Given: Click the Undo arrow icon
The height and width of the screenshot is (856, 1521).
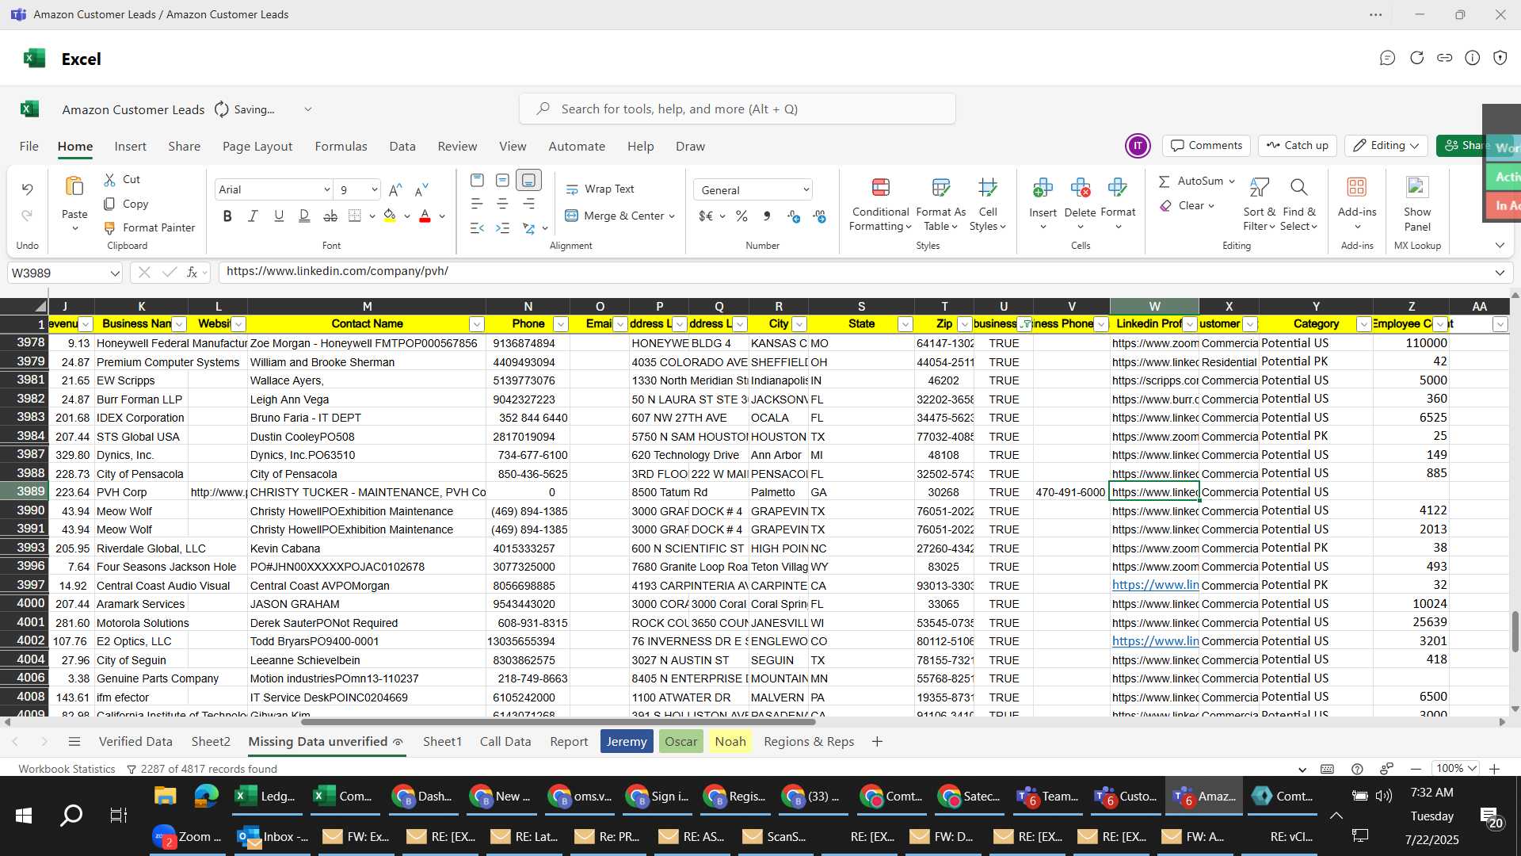Looking at the screenshot, I should 27,189.
